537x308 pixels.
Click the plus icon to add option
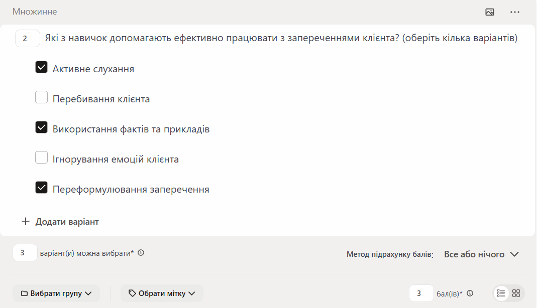26,221
